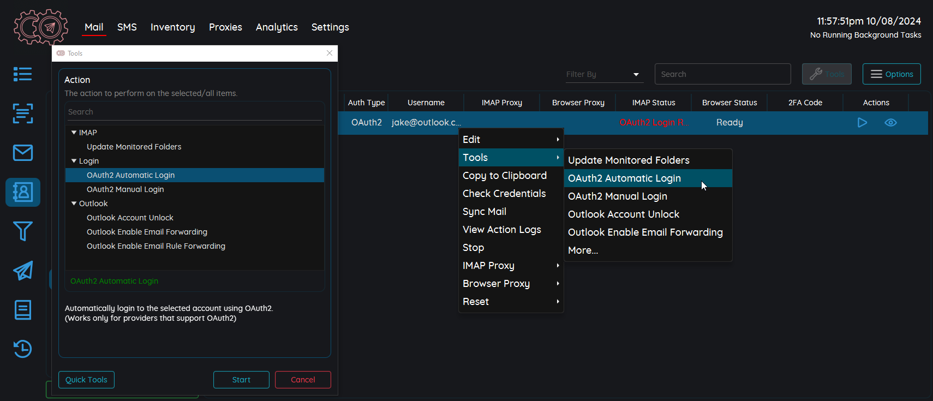Expand the Tools submenu in context menu

click(x=511, y=158)
